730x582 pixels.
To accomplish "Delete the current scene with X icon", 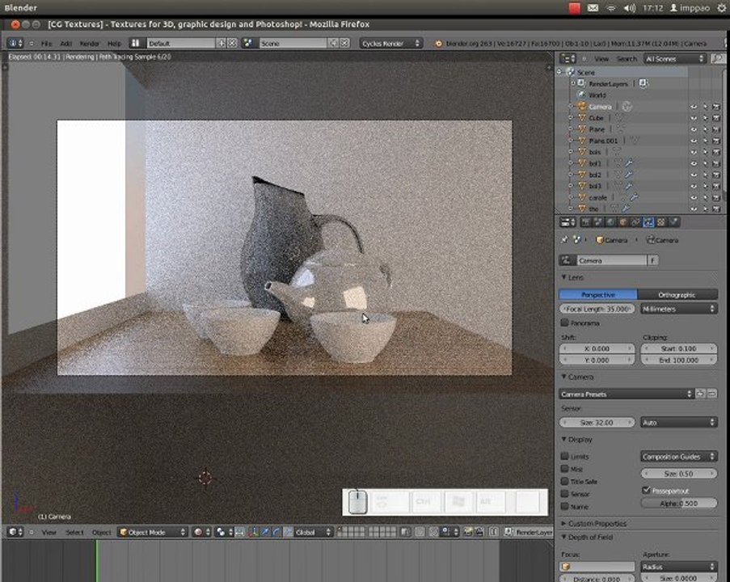I will point(344,44).
